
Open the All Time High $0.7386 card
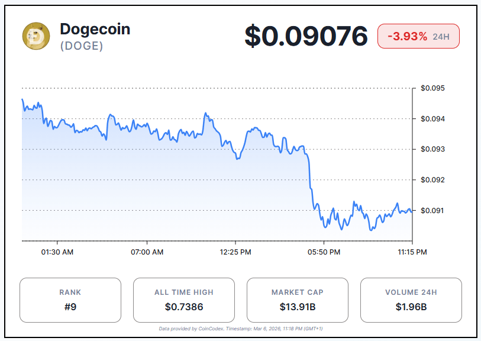(184, 300)
